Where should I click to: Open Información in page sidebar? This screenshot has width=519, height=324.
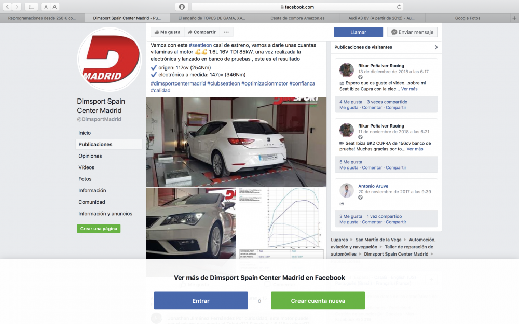pos(92,191)
